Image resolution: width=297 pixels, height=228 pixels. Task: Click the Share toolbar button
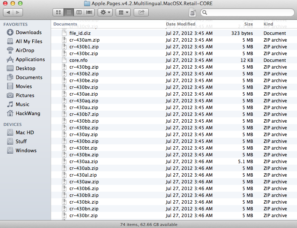coord(141,12)
